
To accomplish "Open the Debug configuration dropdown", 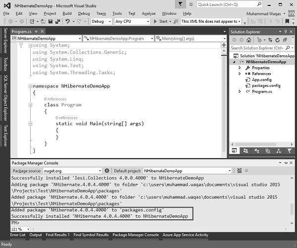I will pyautogui.click(x=101, y=21).
